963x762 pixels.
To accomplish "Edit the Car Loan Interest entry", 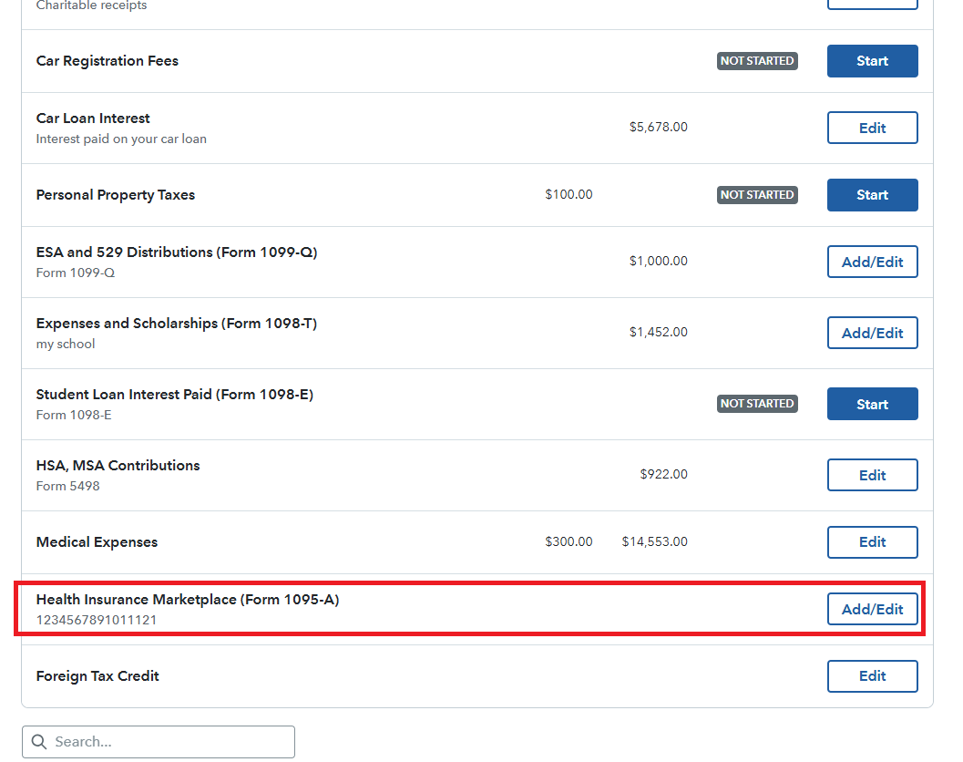I will coord(872,129).
